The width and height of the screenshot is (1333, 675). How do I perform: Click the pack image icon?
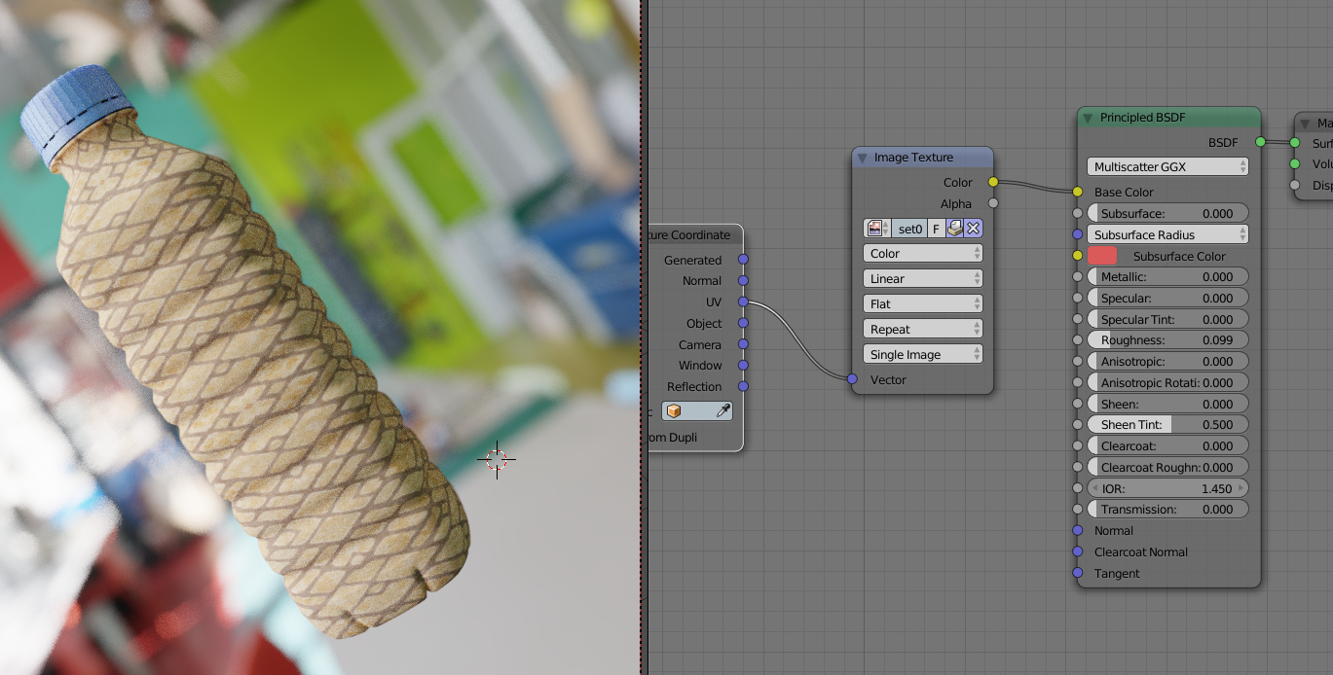(955, 229)
